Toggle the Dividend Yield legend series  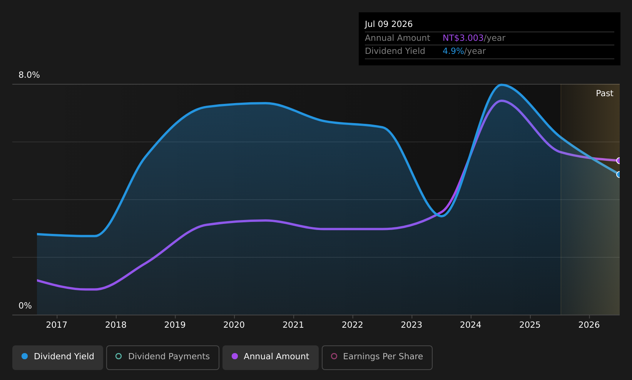58,357
